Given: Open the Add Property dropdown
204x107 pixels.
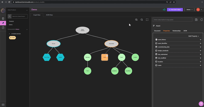Looking at the screenshot, I should coord(194,36).
